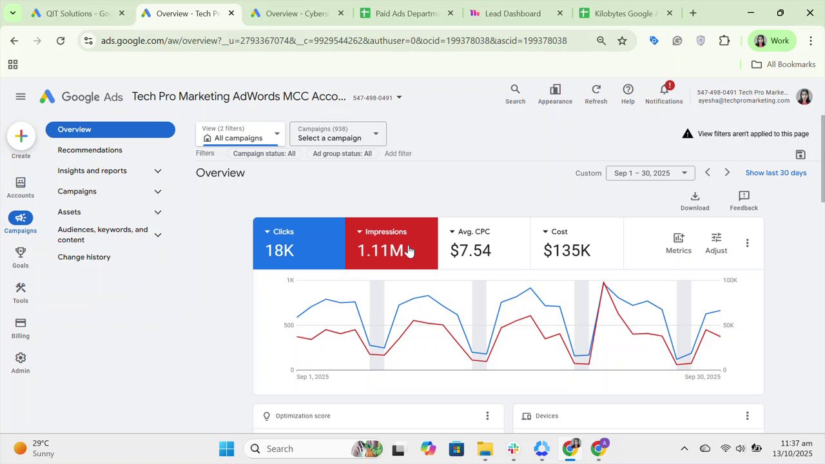This screenshot has width=825, height=464.
Task: Switch to Kilobytes Google tab
Action: [x=627, y=13]
